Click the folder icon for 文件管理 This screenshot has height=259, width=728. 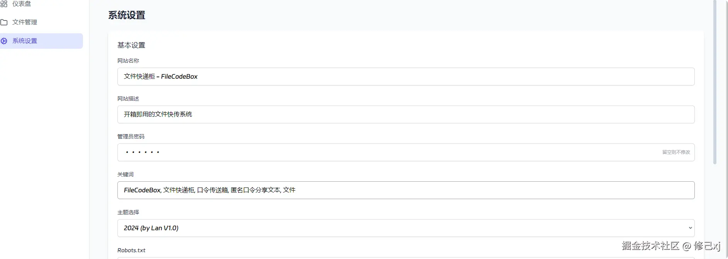pos(4,22)
